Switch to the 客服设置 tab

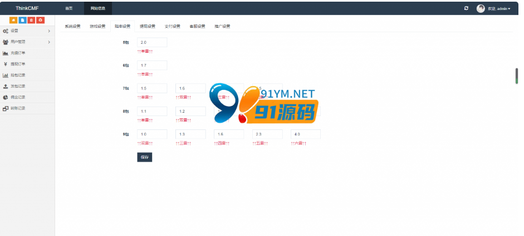[x=197, y=26]
